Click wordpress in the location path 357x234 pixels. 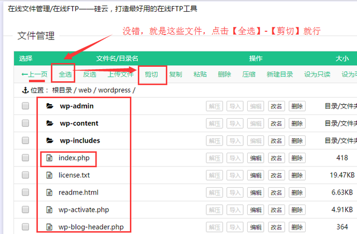tap(114, 90)
